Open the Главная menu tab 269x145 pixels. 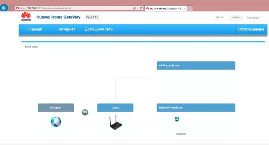(x=35, y=29)
